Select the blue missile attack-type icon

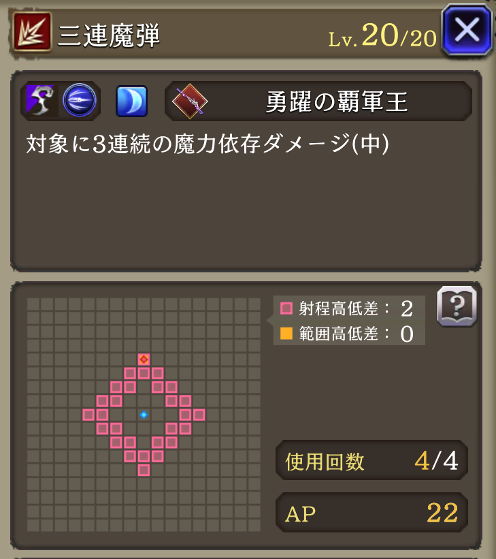click(80, 100)
